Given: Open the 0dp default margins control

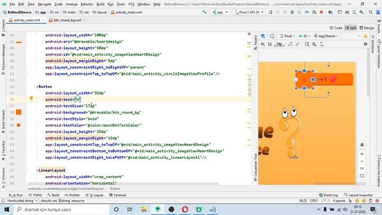Looking at the screenshot, I should click(x=279, y=44).
